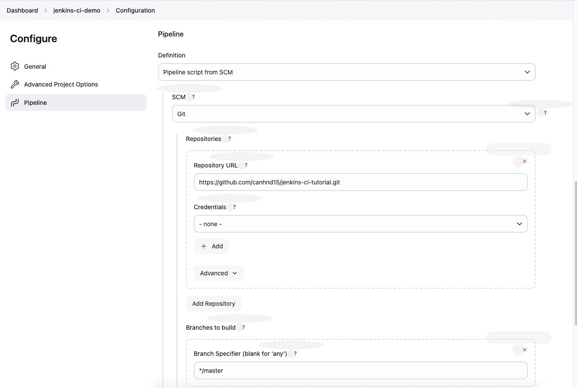Open help for SCM field
The height and width of the screenshot is (388, 577).
[193, 97]
